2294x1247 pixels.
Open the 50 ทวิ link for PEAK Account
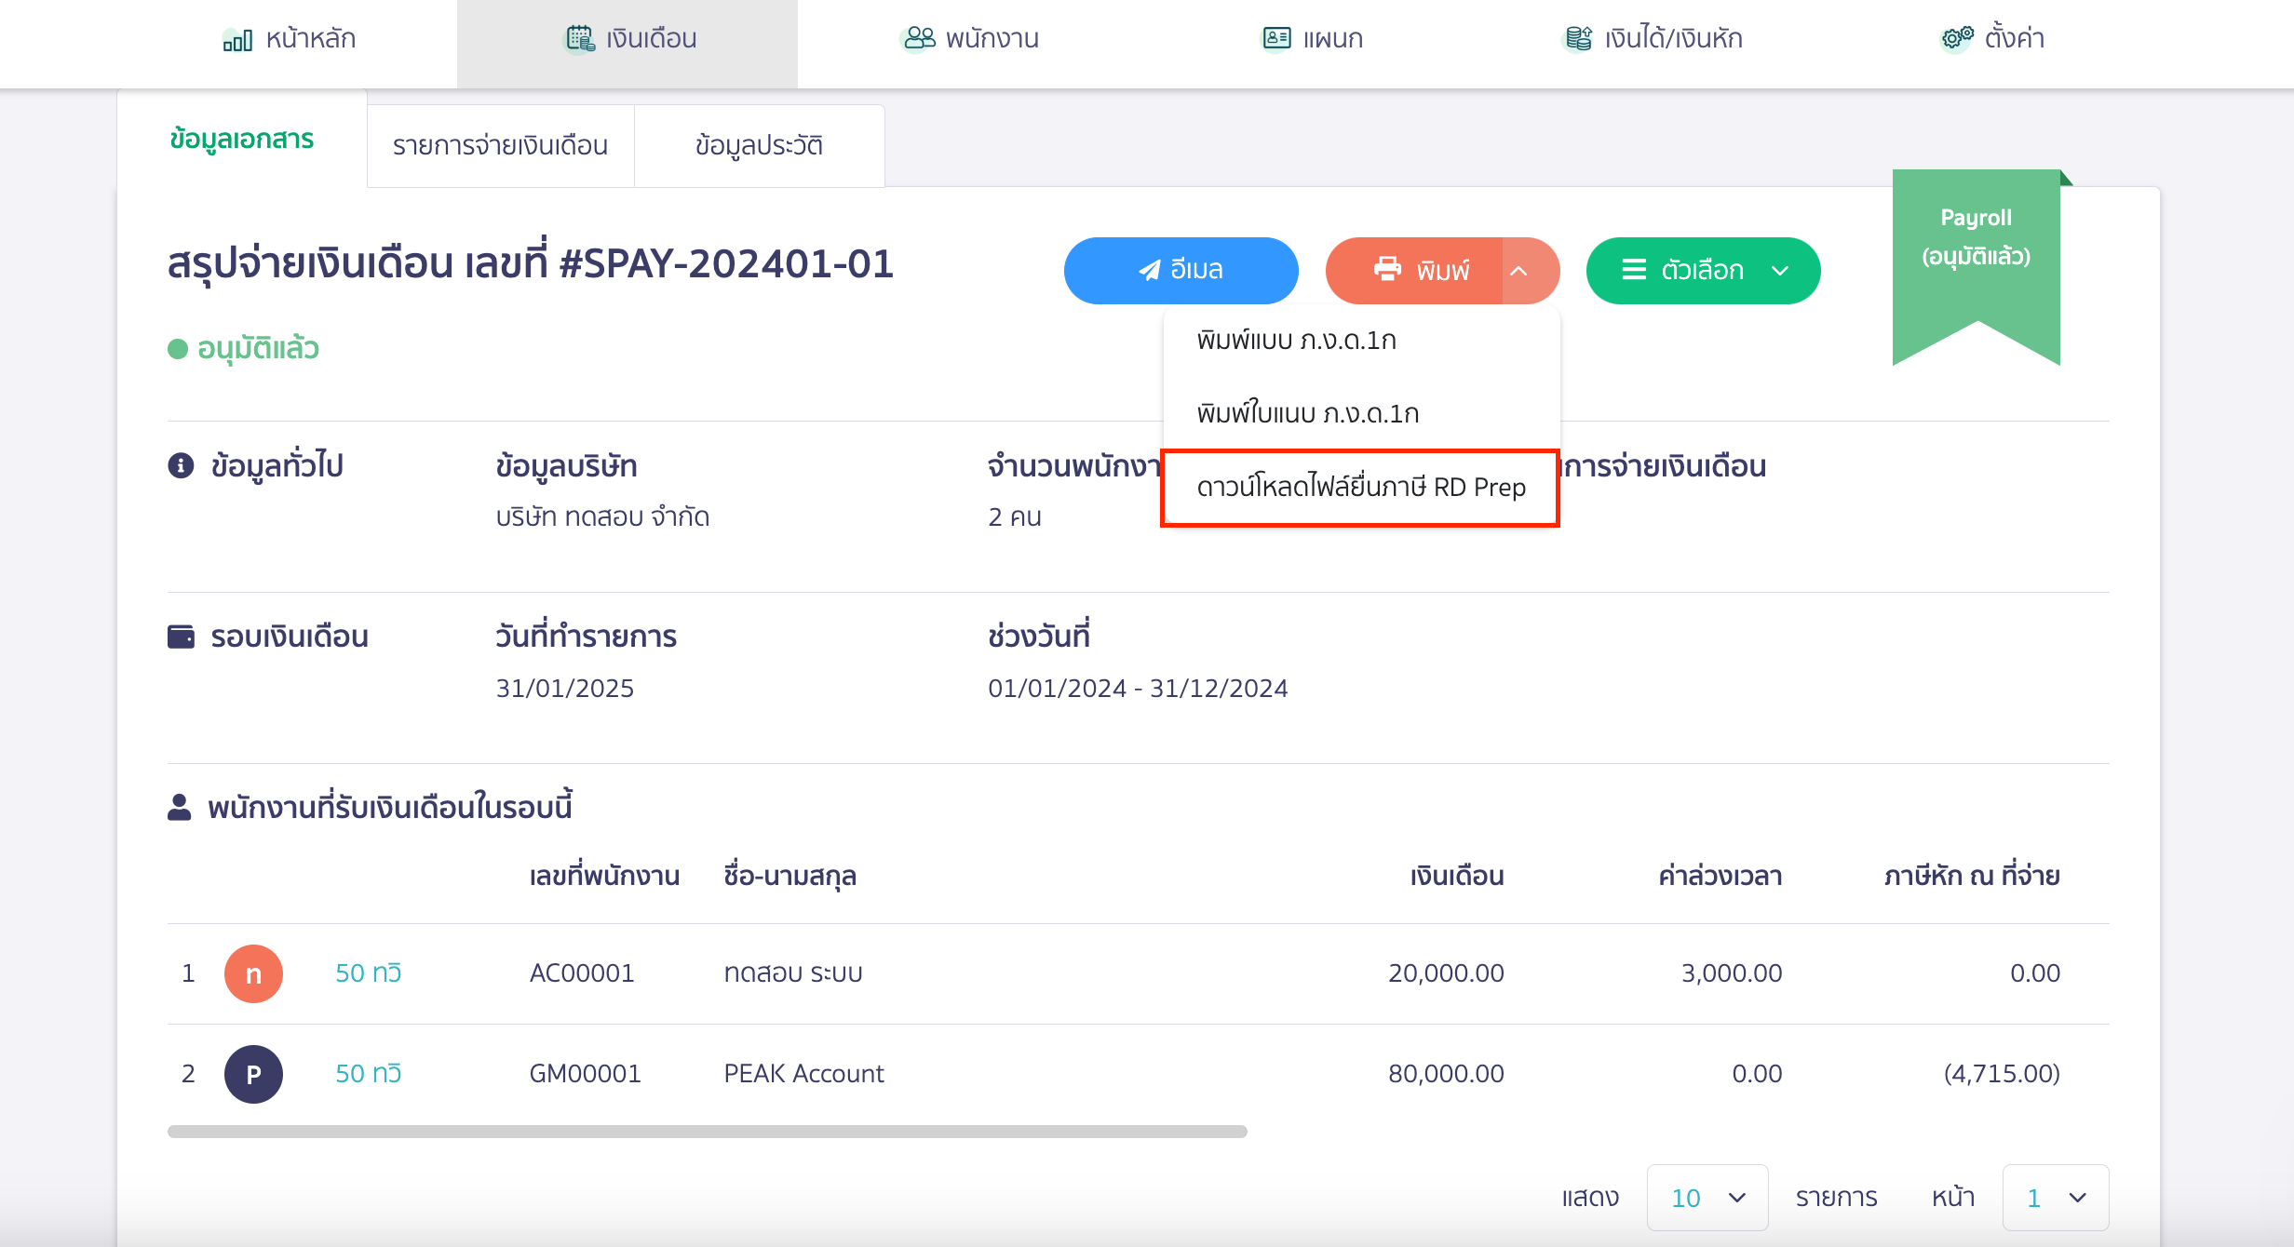click(368, 1073)
